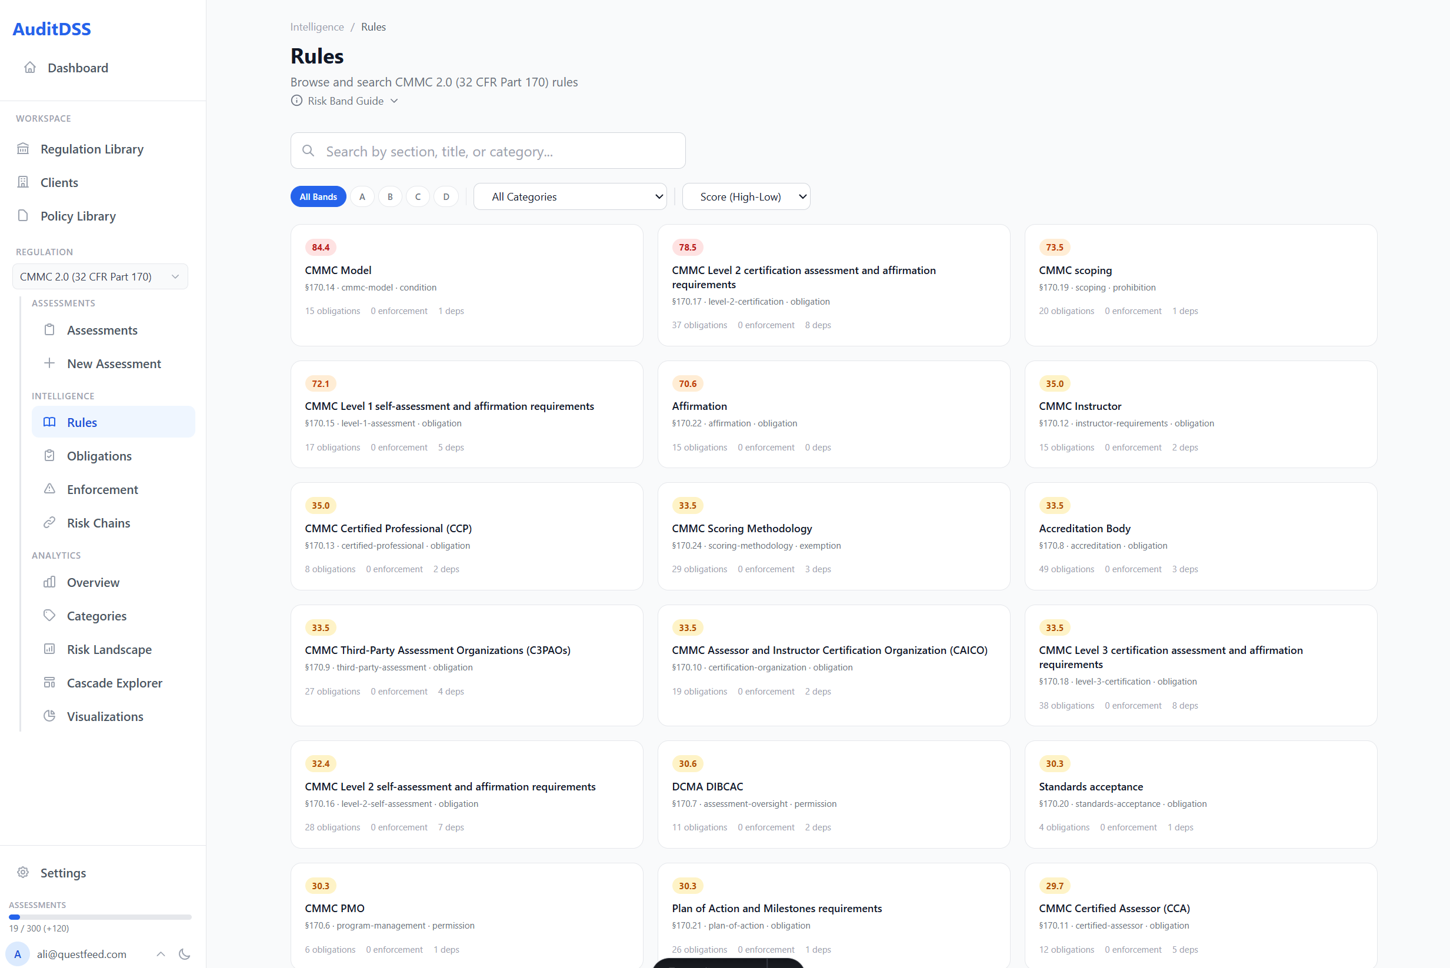Activate the All Bands filter pill
Image resolution: width=1450 pixels, height=968 pixels.
(x=318, y=196)
